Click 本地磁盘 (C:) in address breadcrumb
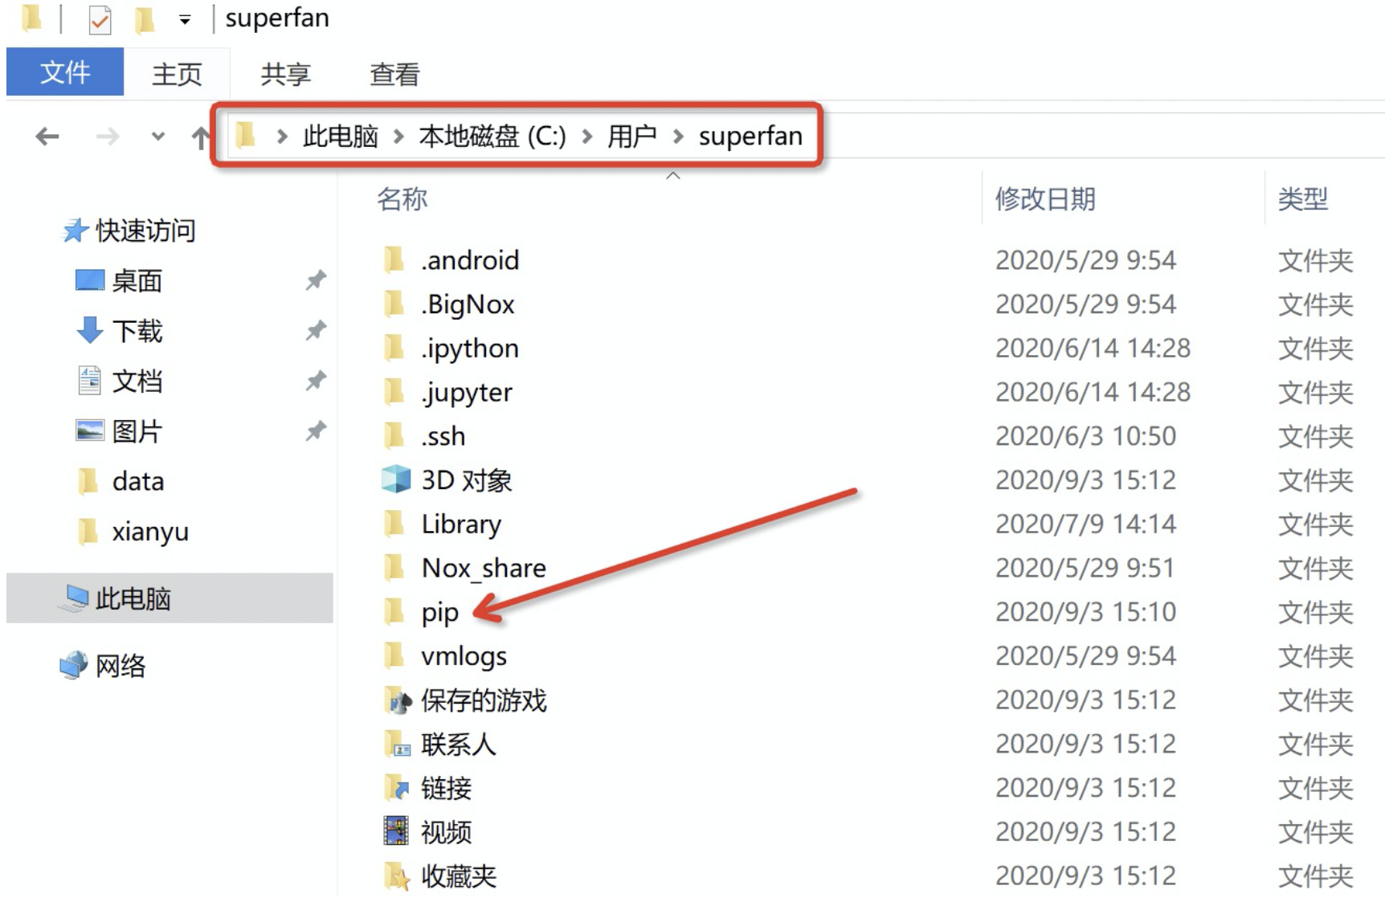 492,137
